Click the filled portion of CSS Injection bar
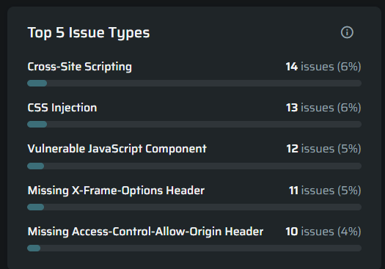Image resolution: width=385 pixels, height=269 pixels. coord(37,124)
